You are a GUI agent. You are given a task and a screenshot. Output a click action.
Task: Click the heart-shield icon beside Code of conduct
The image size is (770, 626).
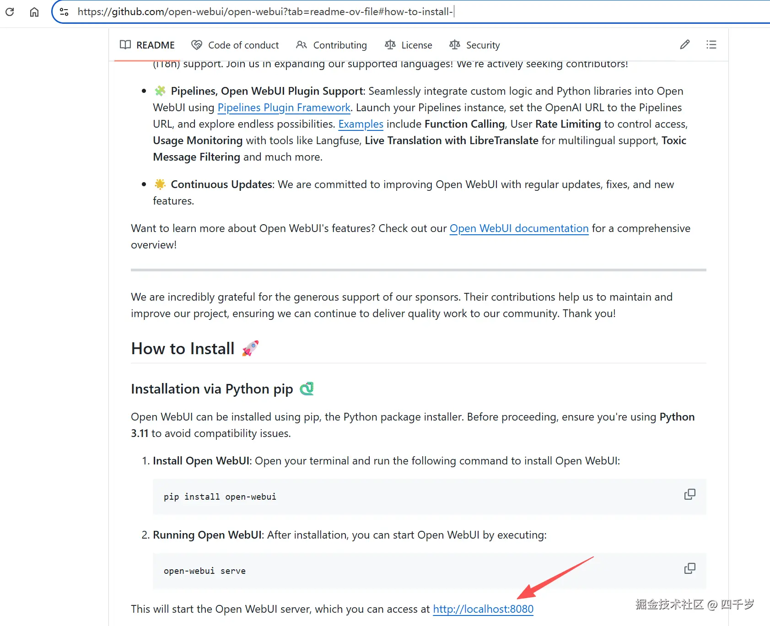(x=197, y=44)
